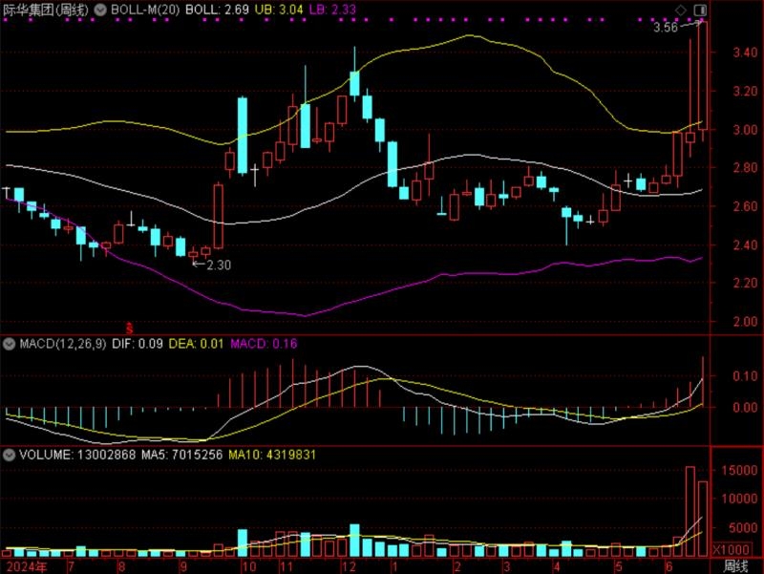Viewport: 764px width, 574px height.
Task: Open the VOLUME indicator dropdown circle
Action: click(x=9, y=456)
